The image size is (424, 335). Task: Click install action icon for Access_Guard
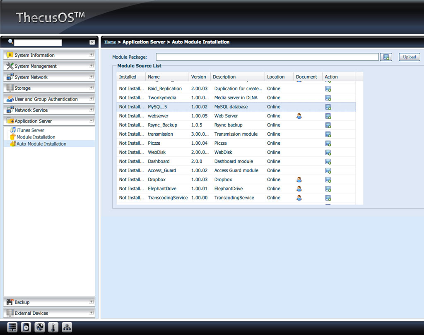tap(328, 171)
